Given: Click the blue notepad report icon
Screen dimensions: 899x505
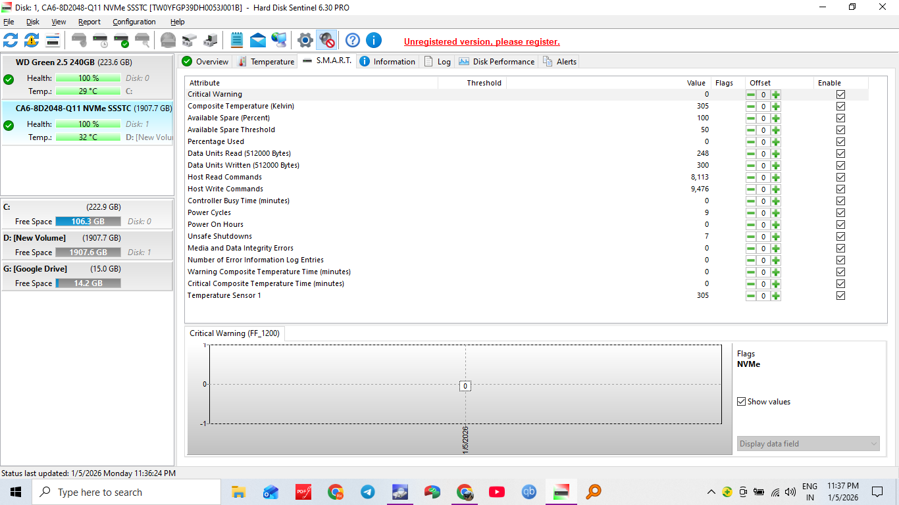Looking at the screenshot, I should click(237, 40).
